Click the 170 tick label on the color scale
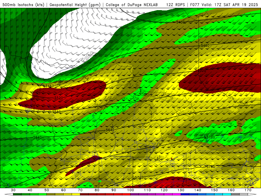 (248, 190)
